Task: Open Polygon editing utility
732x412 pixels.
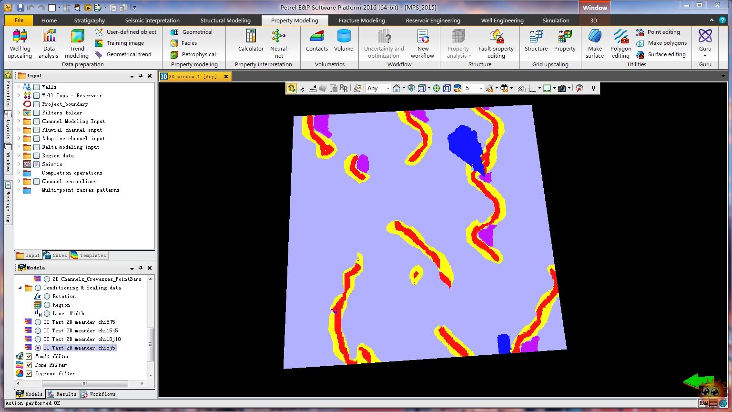Action: pos(620,44)
